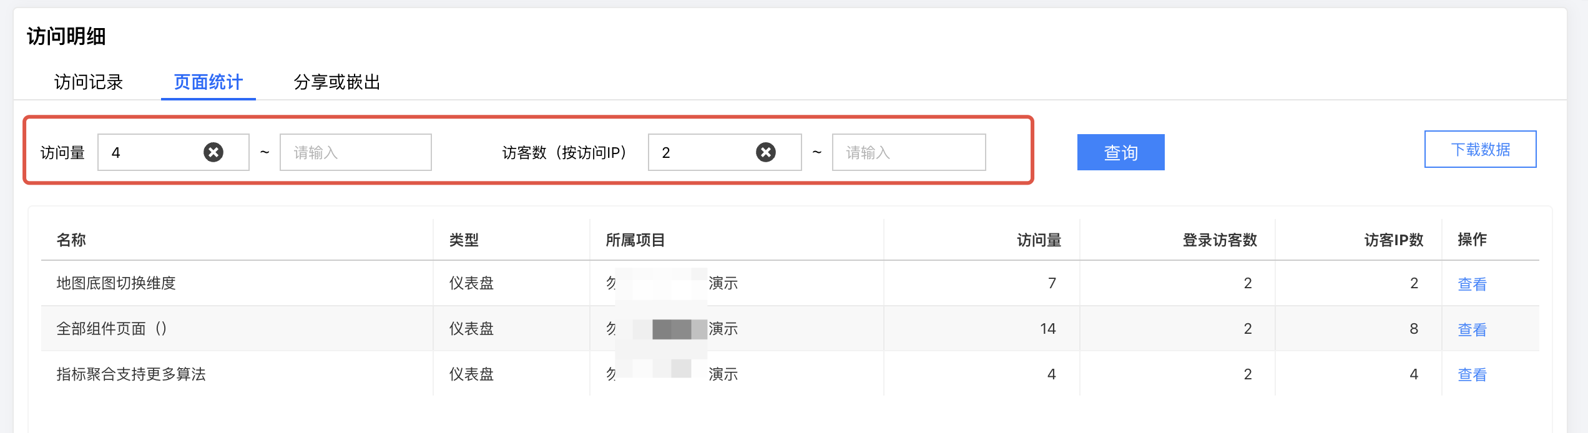Open the 分享或嵌出 tab
The height and width of the screenshot is (433, 1588).
(x=337, y=82)
